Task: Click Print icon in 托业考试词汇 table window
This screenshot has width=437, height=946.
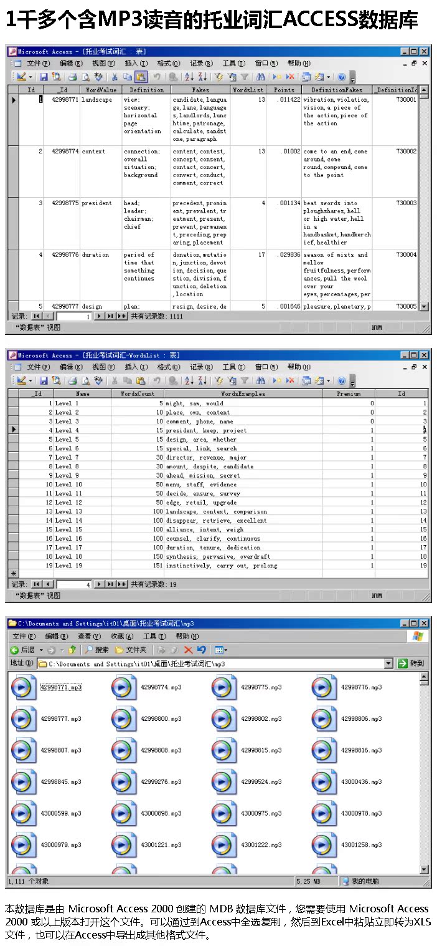Action: [72, 77]
